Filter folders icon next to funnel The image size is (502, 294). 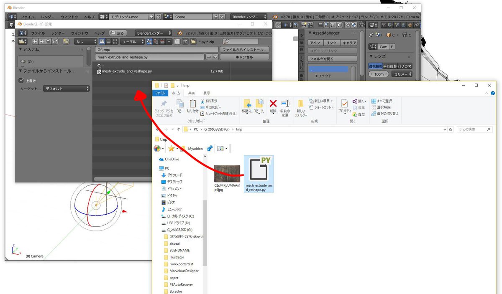[x=193, y=41]
